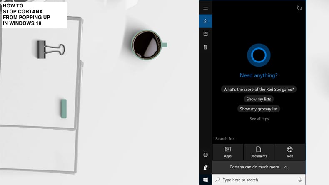Screen dimensions: 329x185
Task: Click the "Show my grocery list" suggestion
Action: point(259,109)
